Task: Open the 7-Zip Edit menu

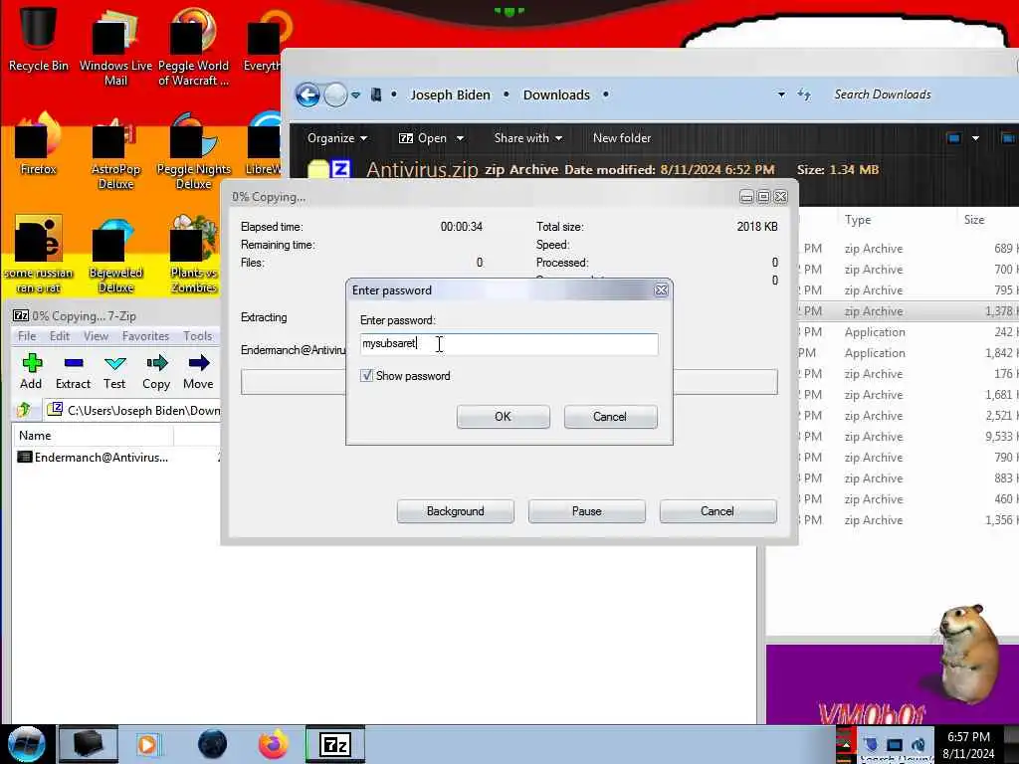Action: click(59, 336)
